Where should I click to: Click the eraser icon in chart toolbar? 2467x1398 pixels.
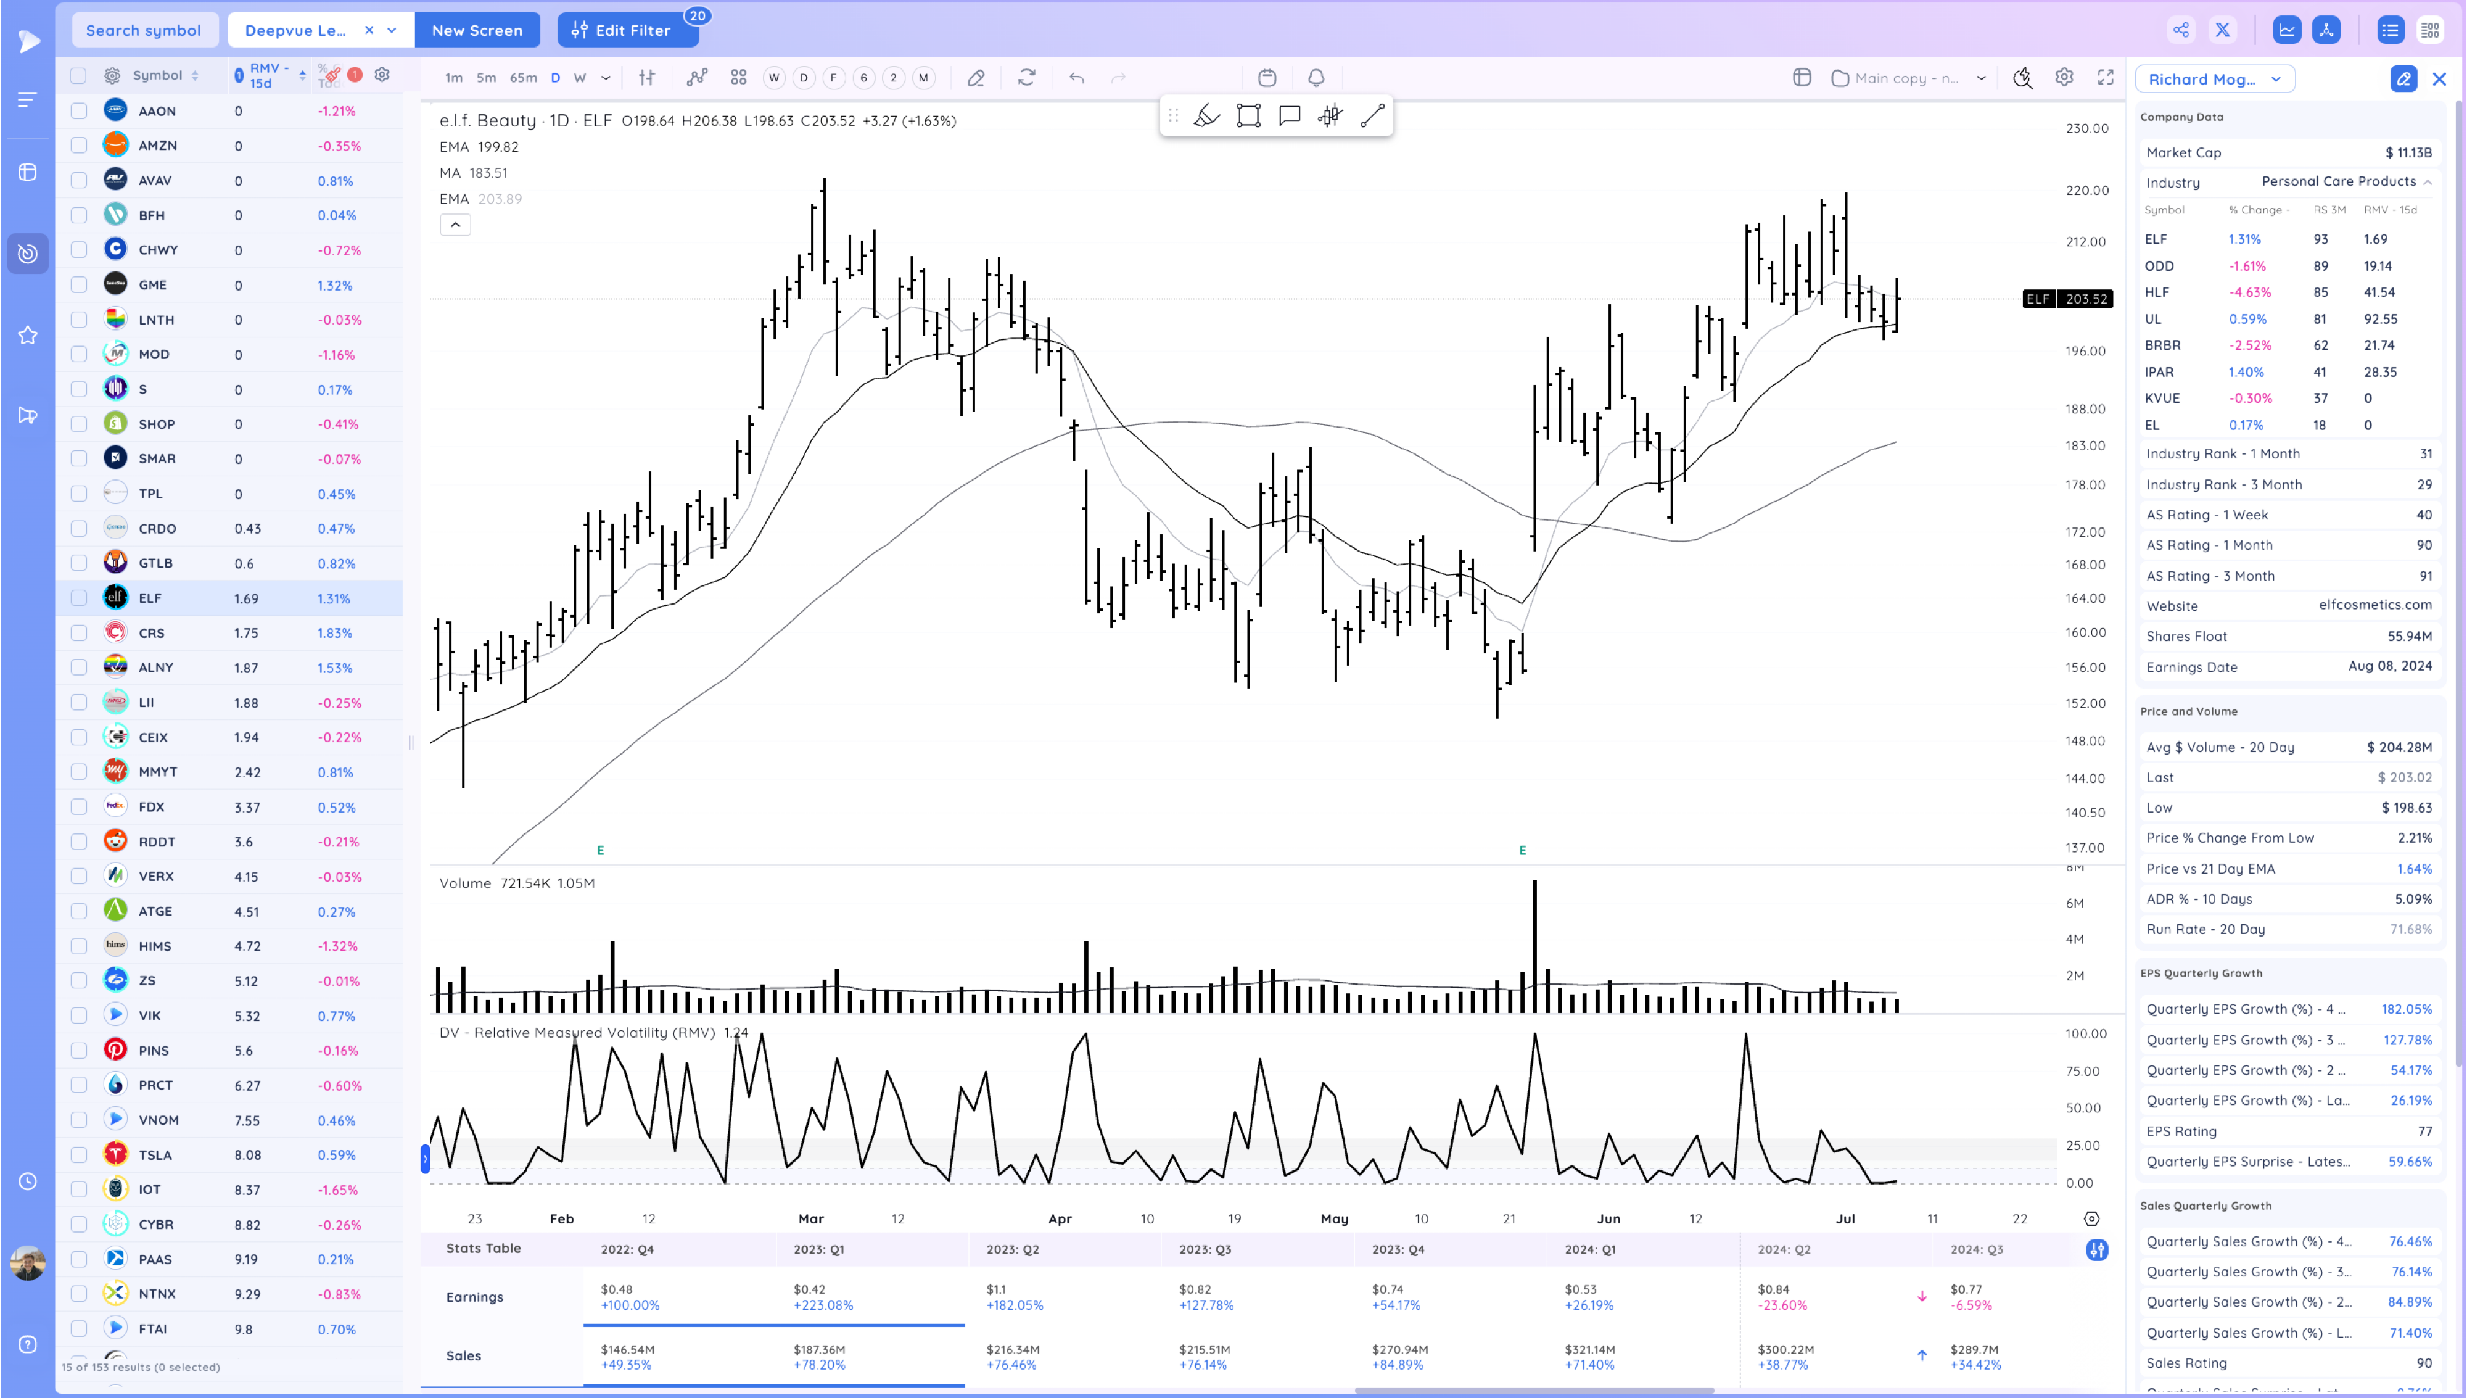coord(975,78)
